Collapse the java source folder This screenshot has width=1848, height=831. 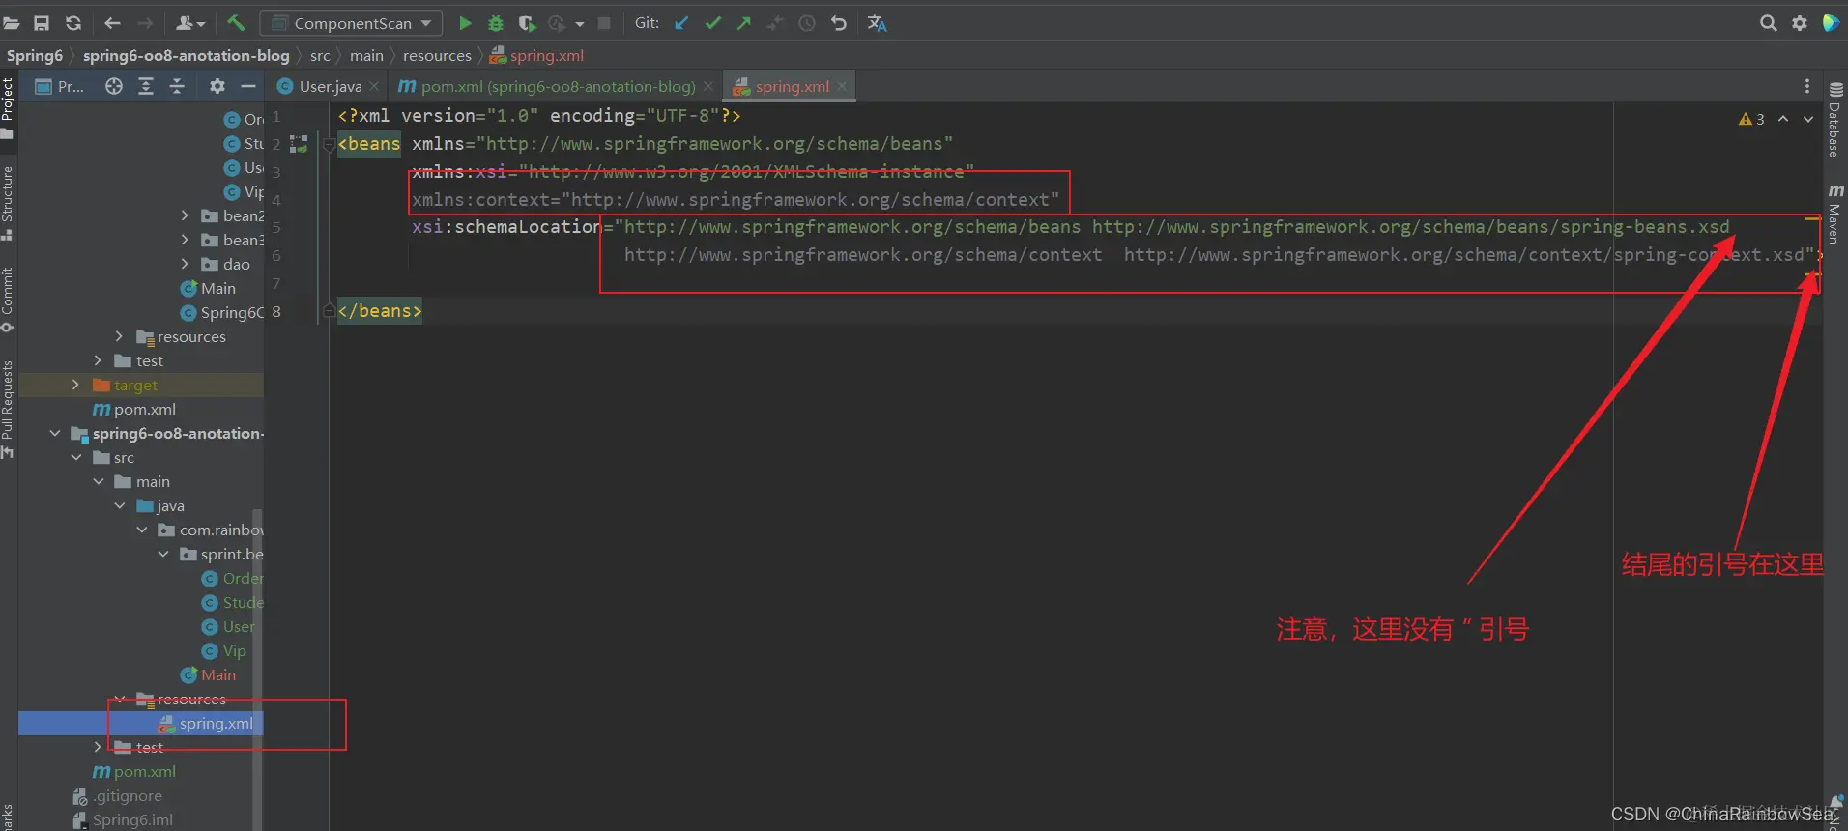(x=120, y=505)
